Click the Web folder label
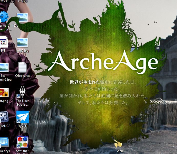Screen dimensions: 177x154 pos(120,151)
